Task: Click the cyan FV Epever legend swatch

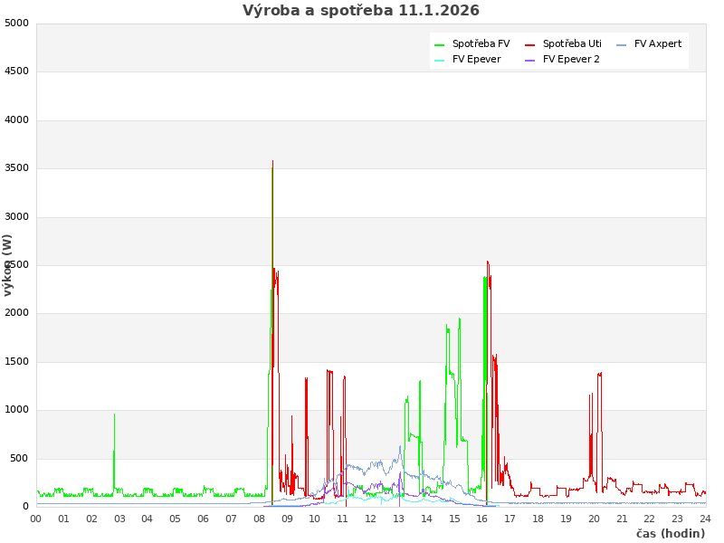Action: [439, 60]
